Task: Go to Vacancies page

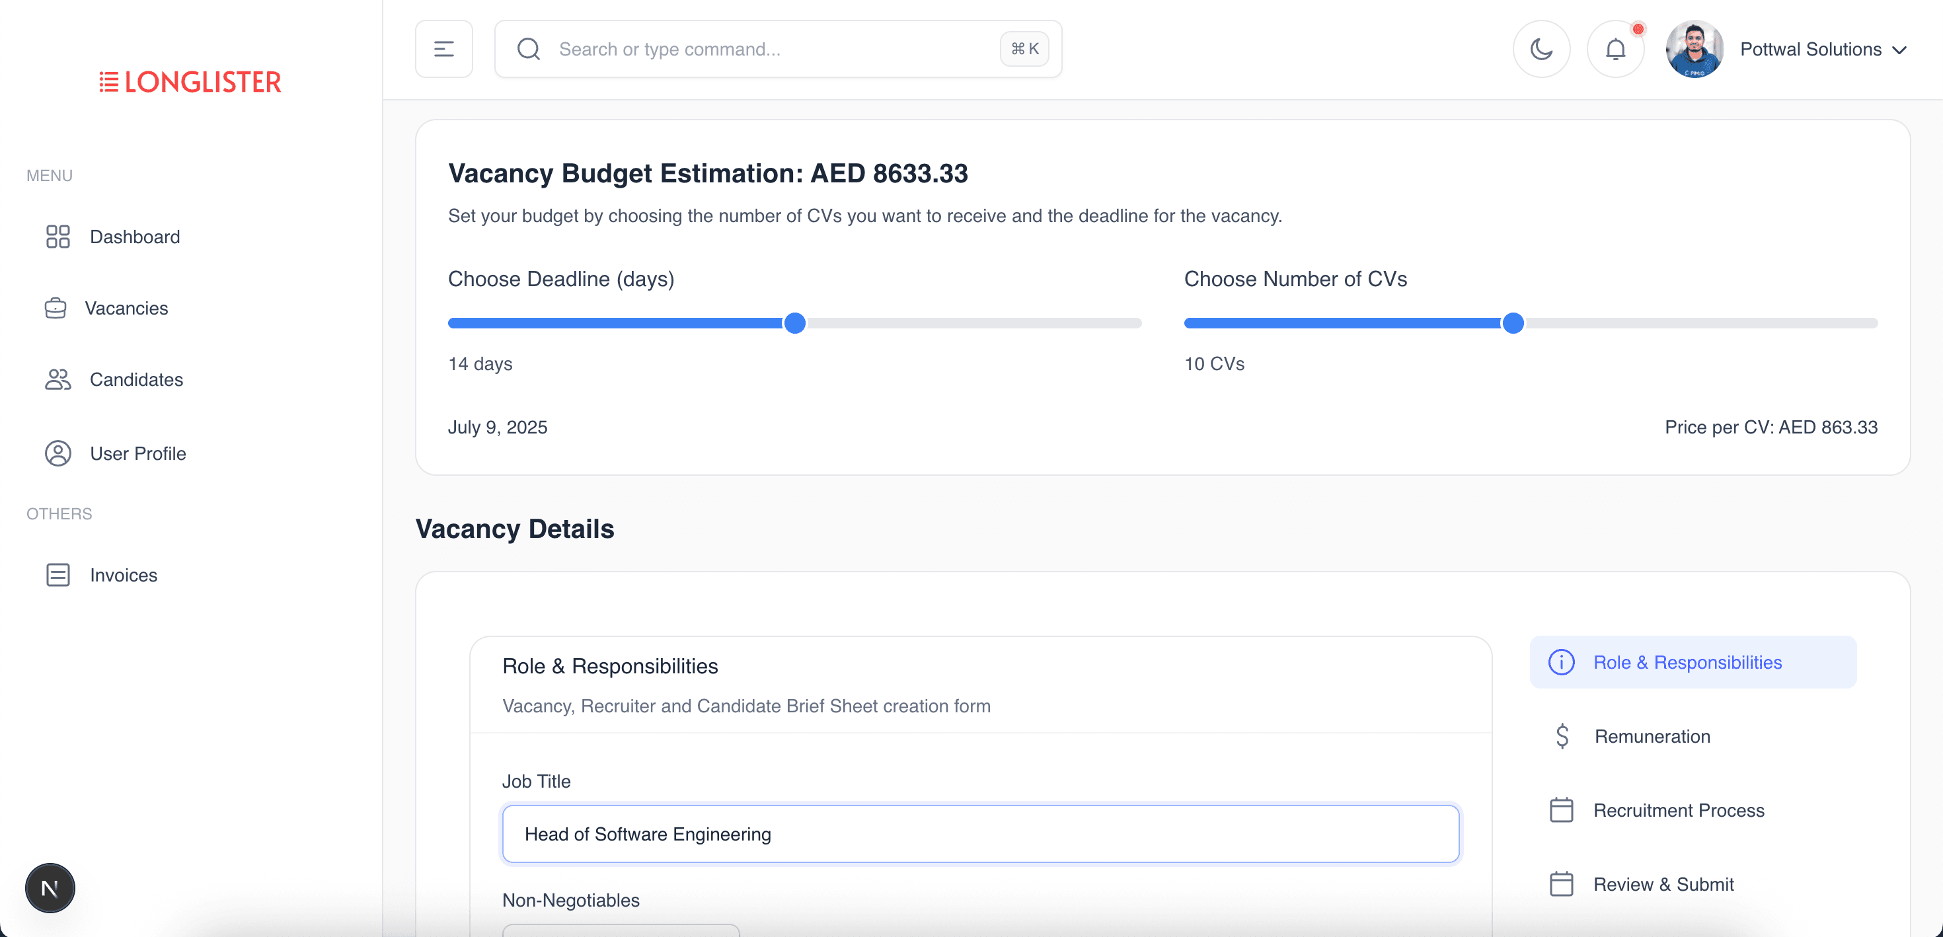Action: [126, 309]
